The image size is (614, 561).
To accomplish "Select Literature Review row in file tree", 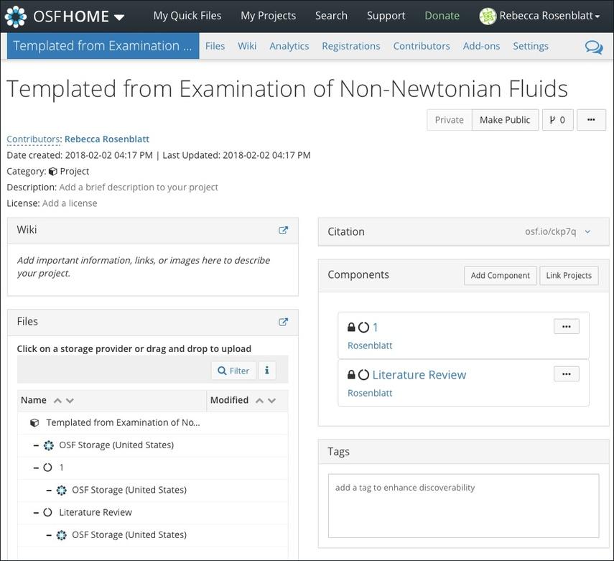I will pyautogui.click(x=153, y=513).
